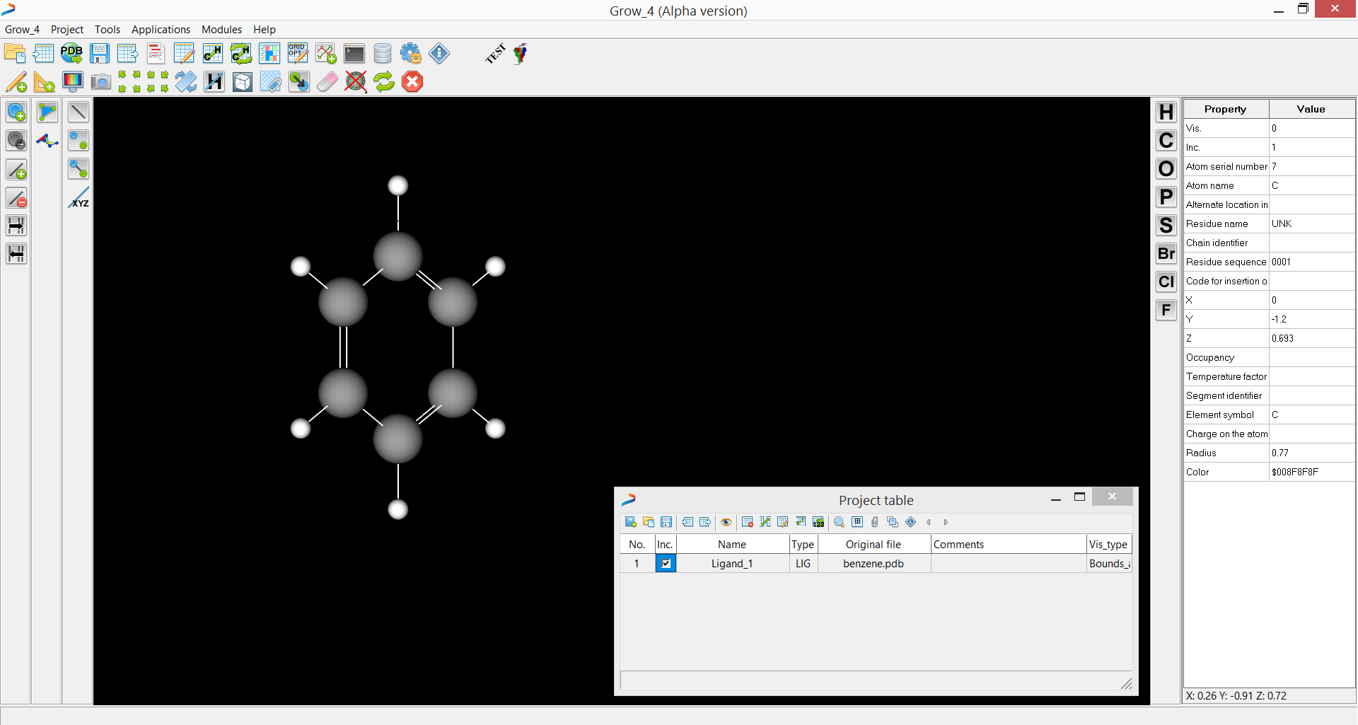This screenshot has width=1358, height=725.
Task: Select the blue triangle angle tool
Action: [47, 112]
